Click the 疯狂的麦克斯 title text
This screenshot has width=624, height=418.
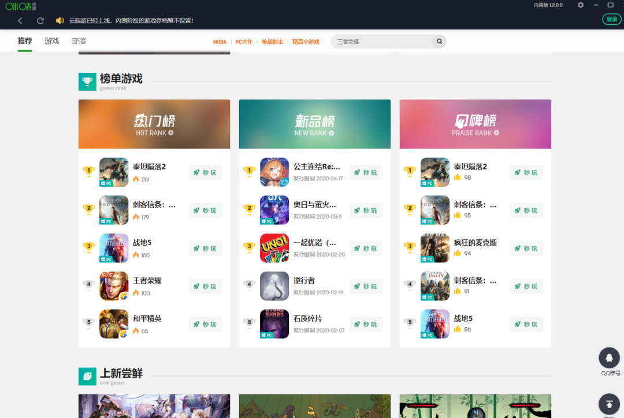(475, 242)
